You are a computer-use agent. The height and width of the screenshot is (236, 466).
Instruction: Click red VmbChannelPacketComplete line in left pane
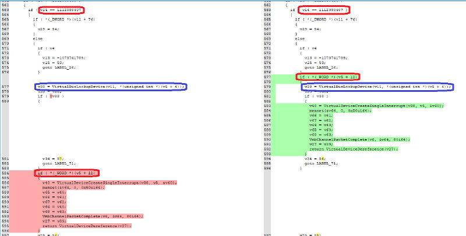click(93, 216)
